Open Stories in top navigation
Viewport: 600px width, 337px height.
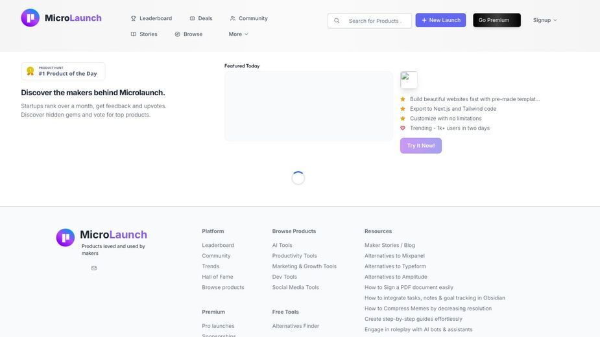tap(144, 34)
